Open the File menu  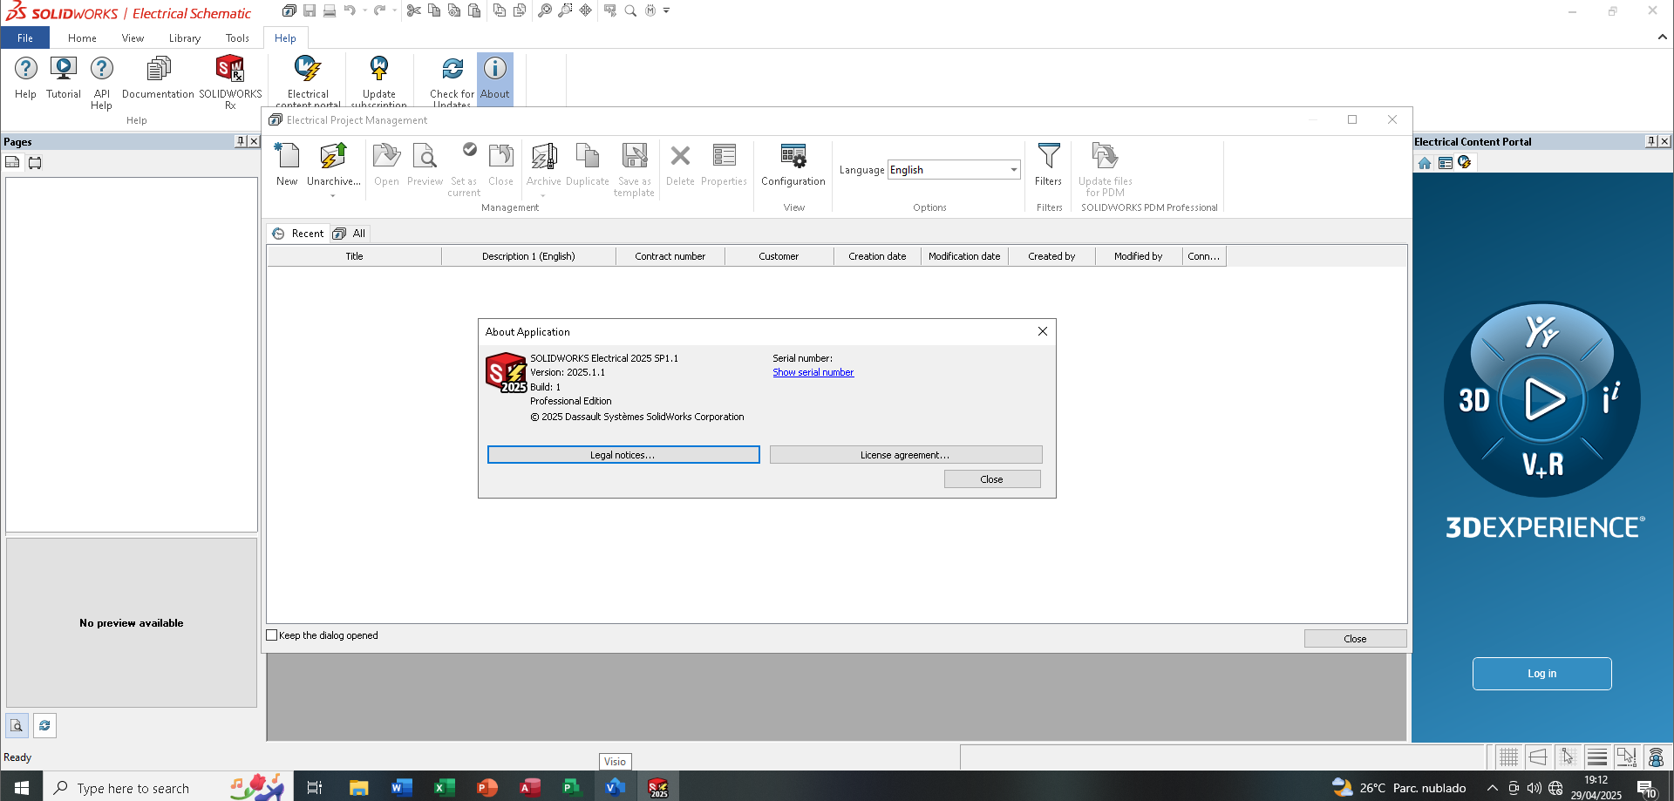[x=25, y=37]
